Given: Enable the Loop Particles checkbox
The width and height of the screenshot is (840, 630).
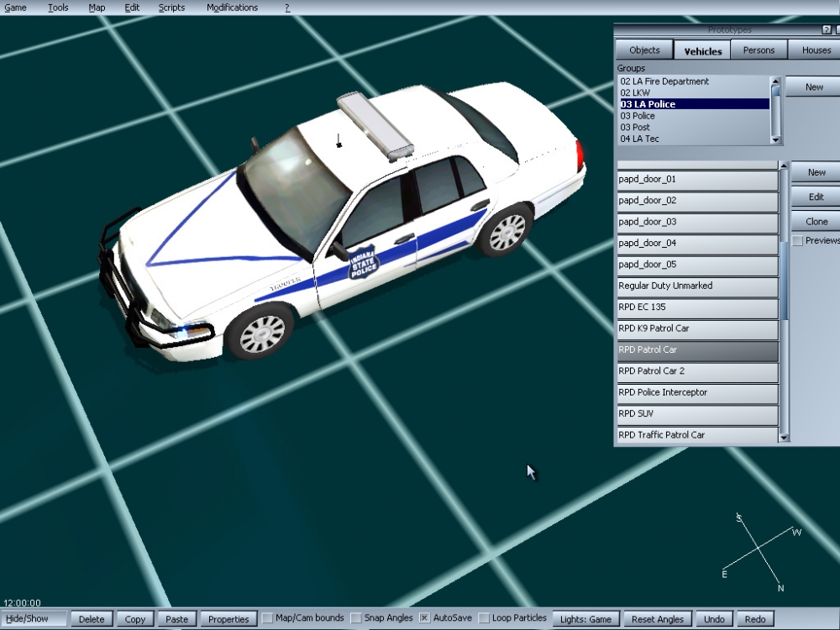Looking at the screenshot, I should (x=484, y=618).
